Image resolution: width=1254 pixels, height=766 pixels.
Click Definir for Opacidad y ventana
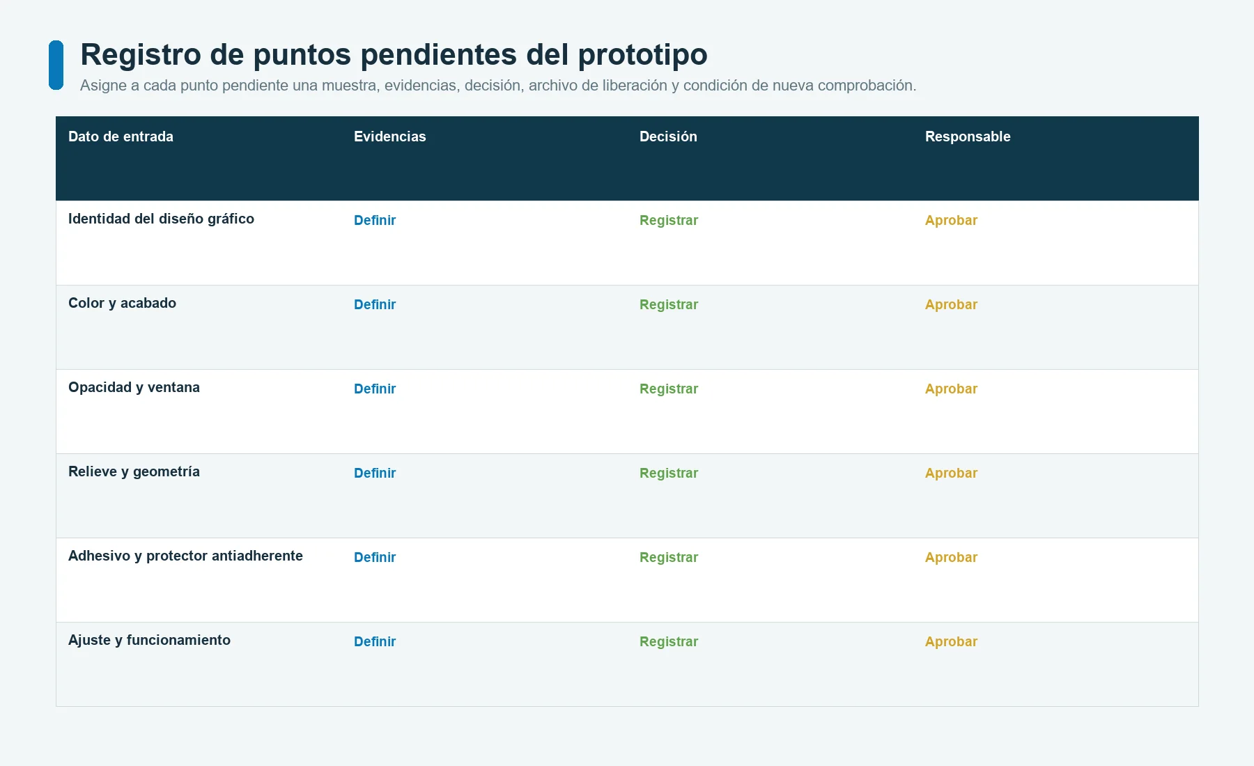point(375,389)
